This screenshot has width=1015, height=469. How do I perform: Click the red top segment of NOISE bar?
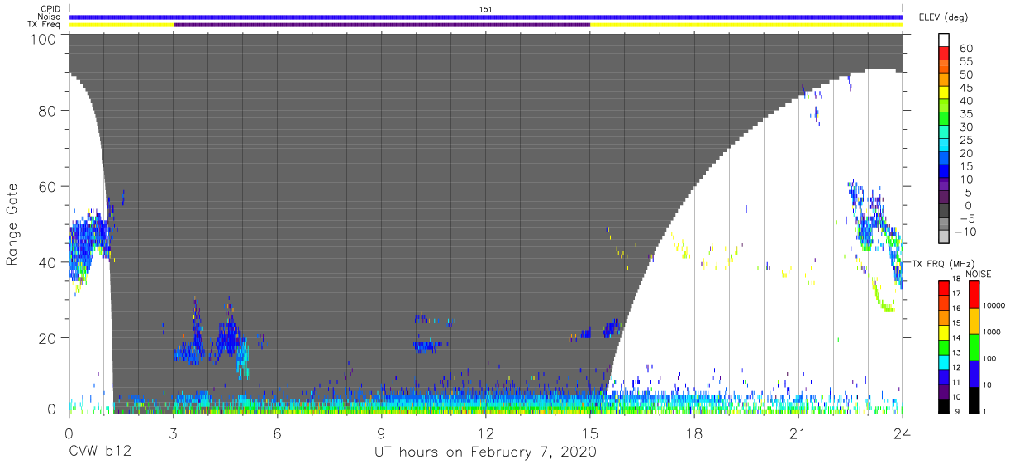(x=974, y=294)
